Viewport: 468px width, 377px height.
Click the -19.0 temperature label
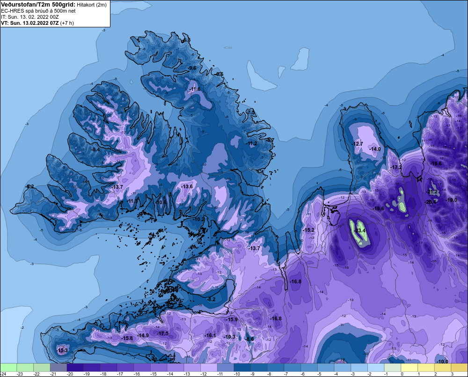[x=451, y=200]
